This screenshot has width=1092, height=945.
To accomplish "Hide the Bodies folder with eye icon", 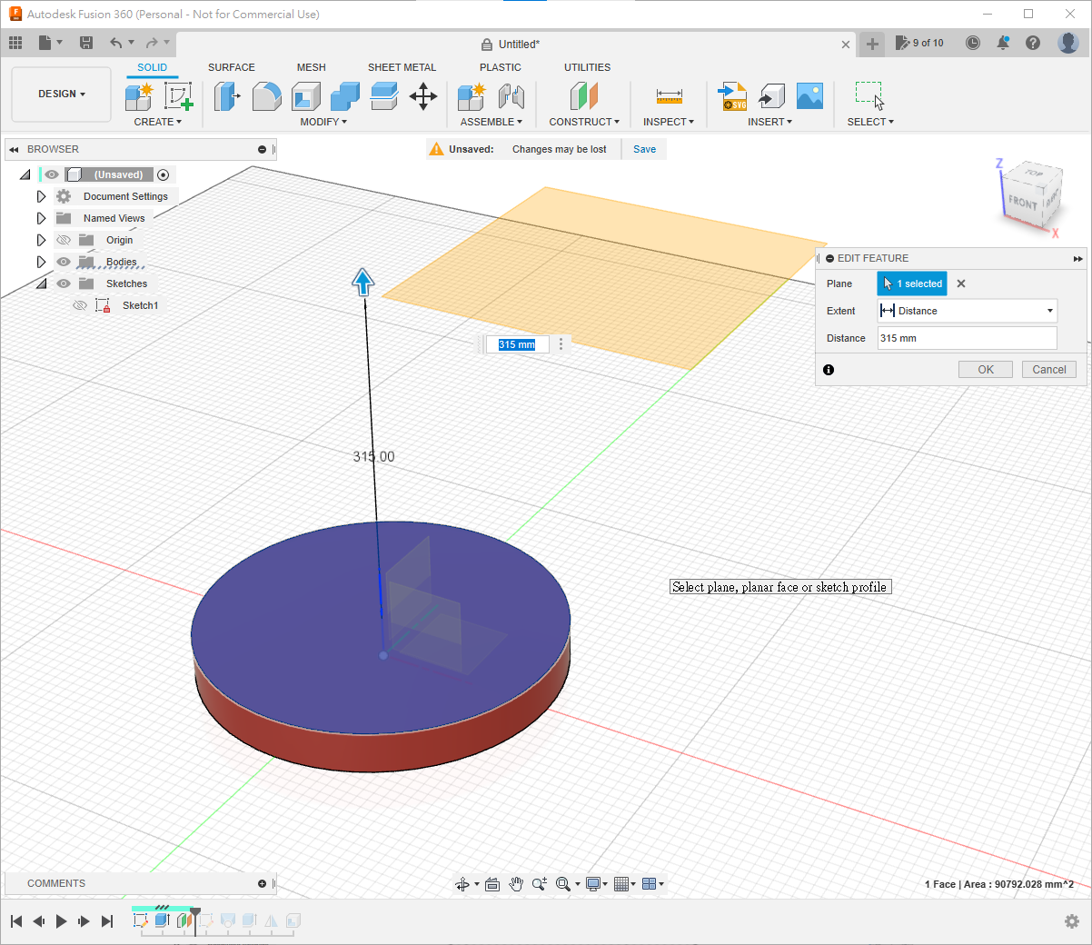I will 64,262.
